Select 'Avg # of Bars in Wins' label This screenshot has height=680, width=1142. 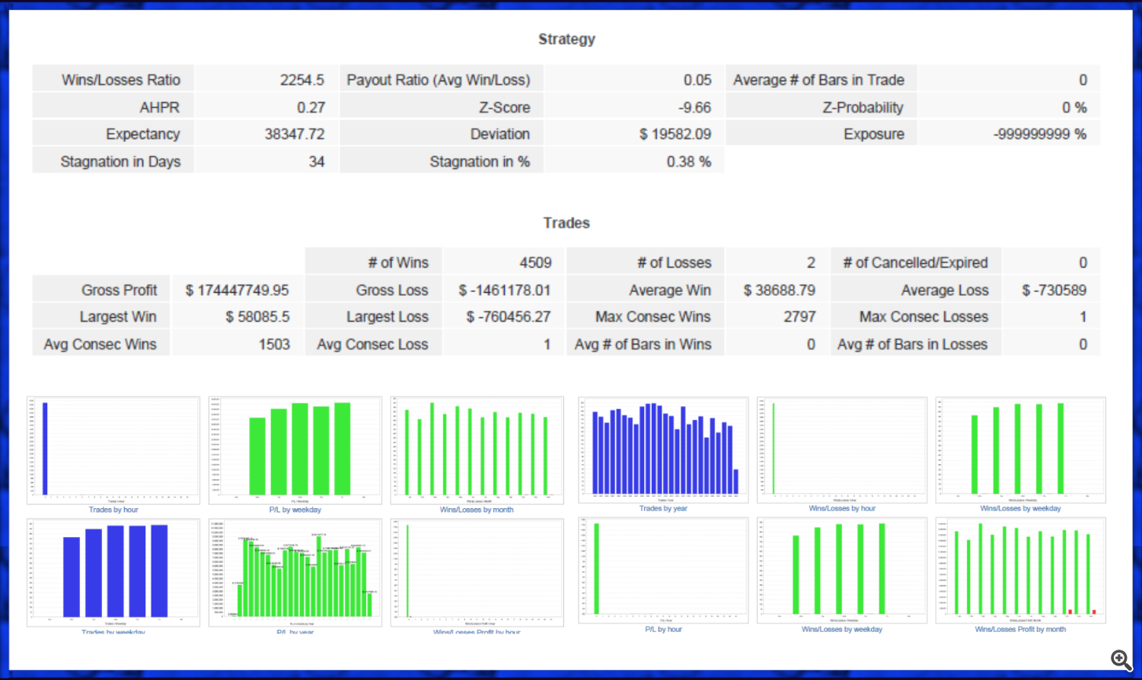(x=643, y=344)
